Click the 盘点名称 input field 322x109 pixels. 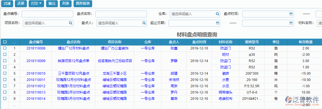click(121, 14)
